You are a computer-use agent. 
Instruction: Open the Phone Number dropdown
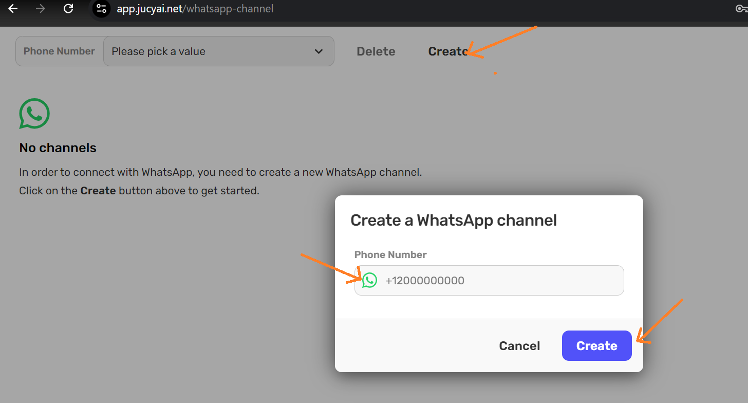click(219, 51)
